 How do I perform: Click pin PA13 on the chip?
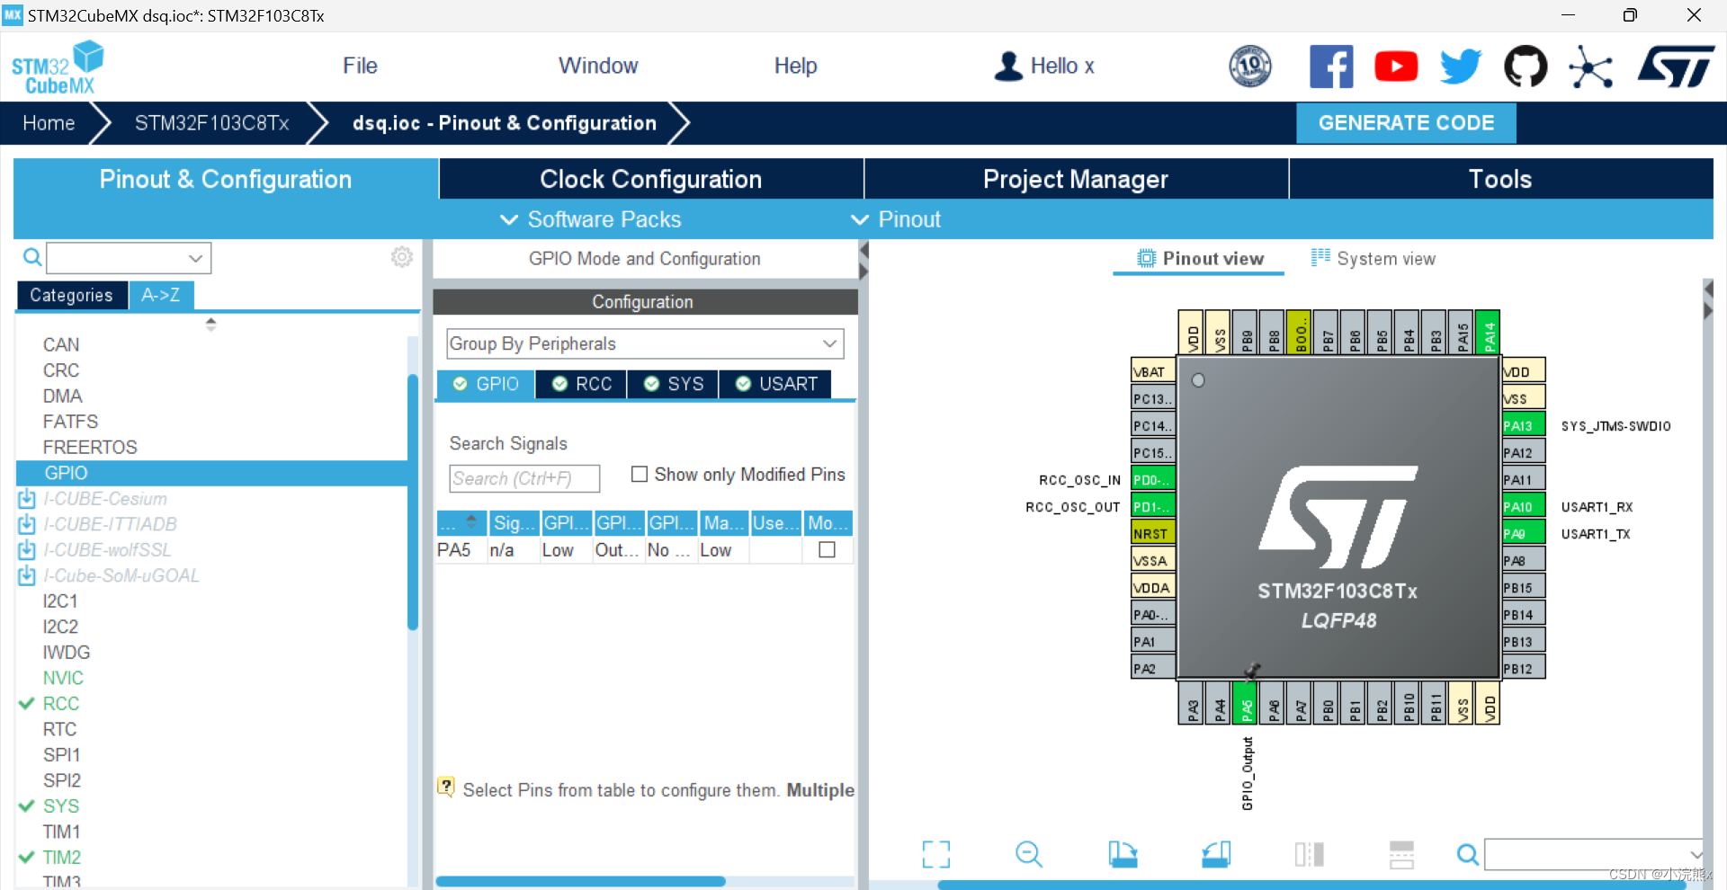tap(1523, 425)
